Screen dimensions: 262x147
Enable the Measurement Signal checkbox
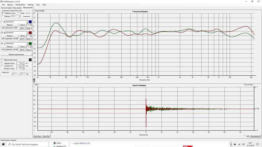(x=2, y=60)
